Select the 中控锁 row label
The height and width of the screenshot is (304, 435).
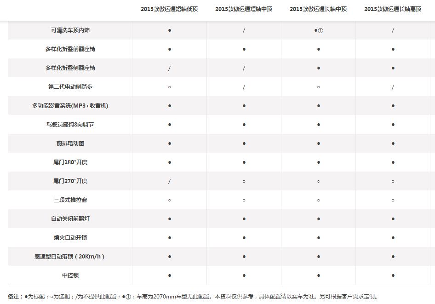pos(70,275)
